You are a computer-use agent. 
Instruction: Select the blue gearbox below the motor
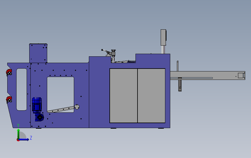click(x=39, y=117)
